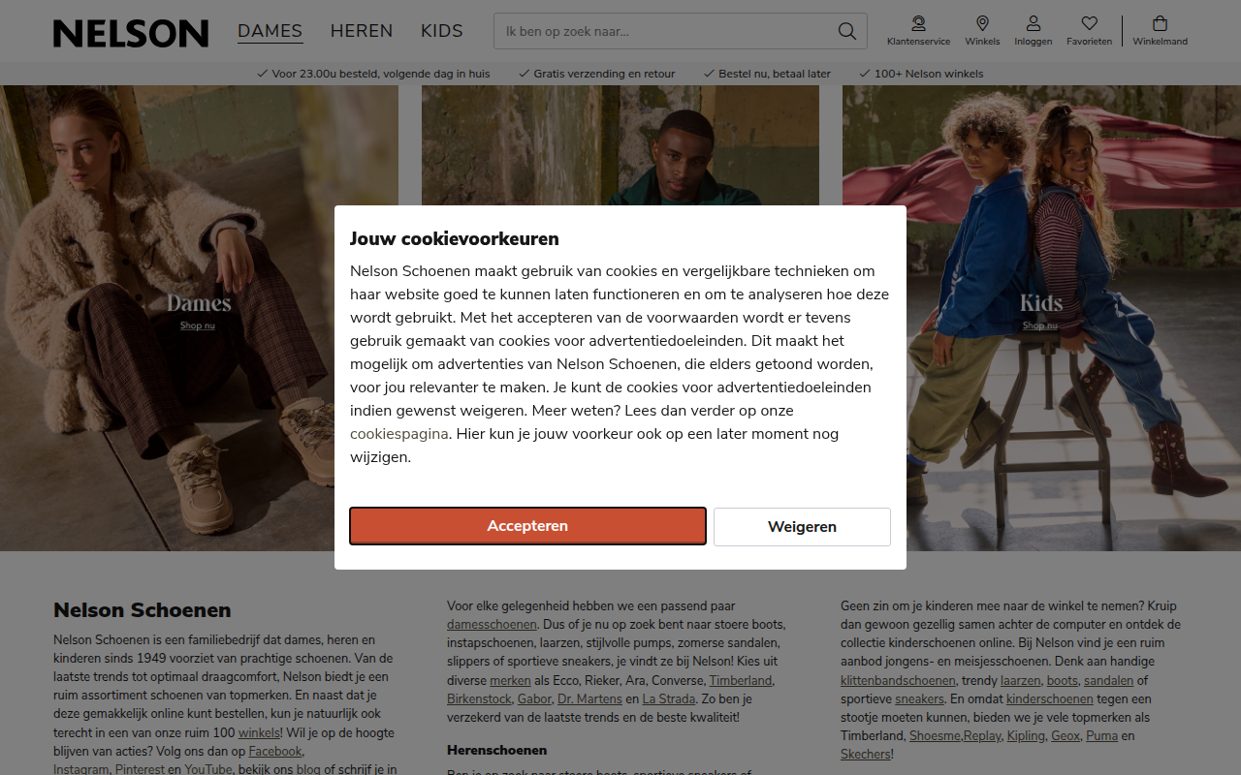Click the Inloggen user icon

[x=1034, y=23]
